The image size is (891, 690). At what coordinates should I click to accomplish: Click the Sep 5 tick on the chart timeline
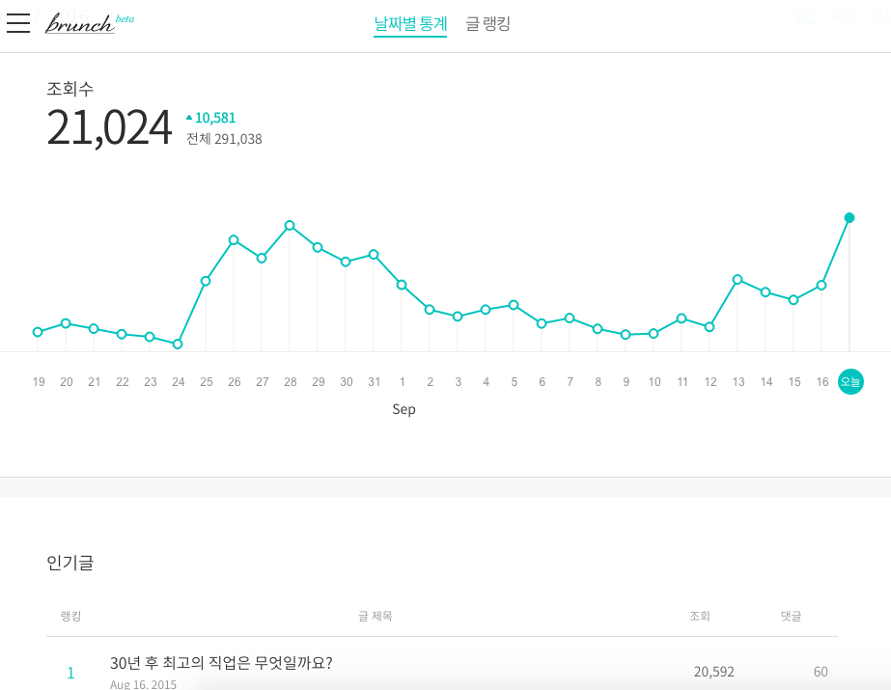pyautogui.click(x=514, y=381)
